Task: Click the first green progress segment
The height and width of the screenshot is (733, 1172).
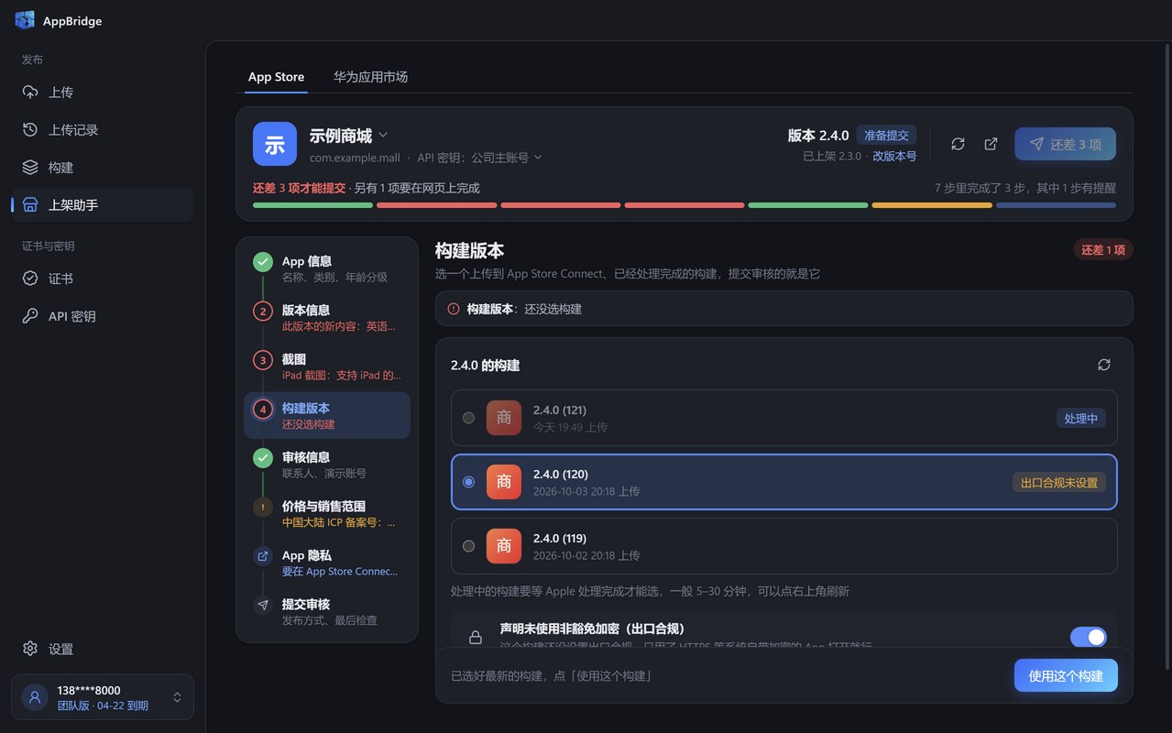Action: coord(312,205)
